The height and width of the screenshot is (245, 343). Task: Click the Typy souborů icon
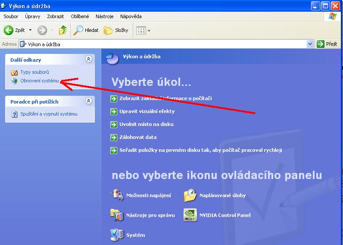coord(14,72)
